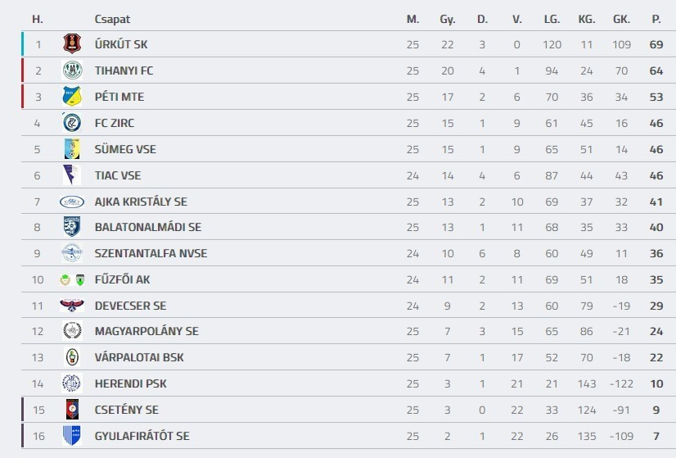Click the Csetény SE team crest

click(72, 410)
